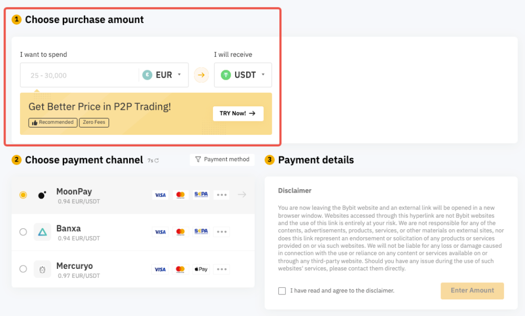Click the Mercuryo logo icon
Image resolution: width=525 pixels, height=316 pixels.
42,269
